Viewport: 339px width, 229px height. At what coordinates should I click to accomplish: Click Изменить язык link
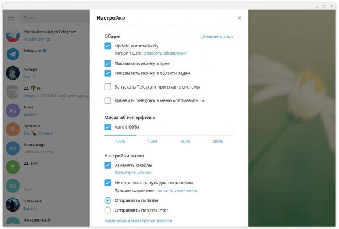218,37
